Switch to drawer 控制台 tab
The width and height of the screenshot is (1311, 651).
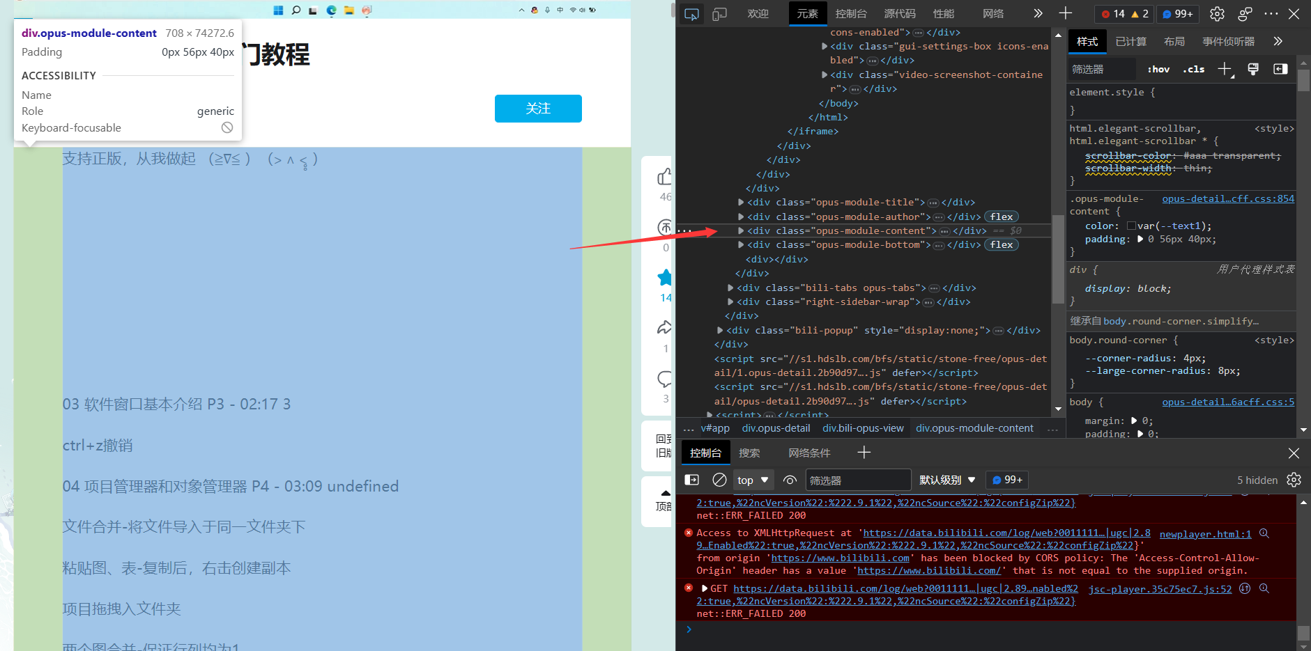(705, 453)
